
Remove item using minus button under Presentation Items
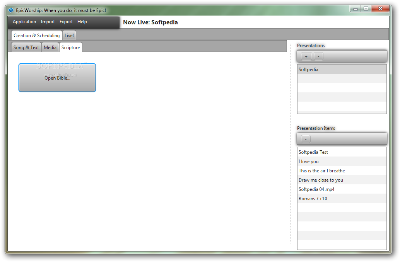[306, 139]
